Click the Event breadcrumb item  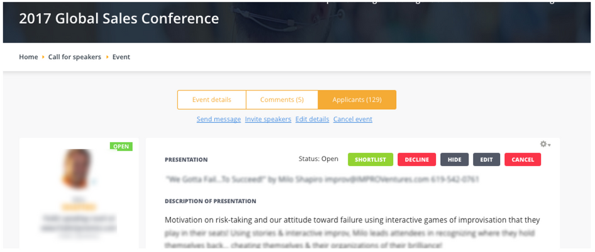121,57
